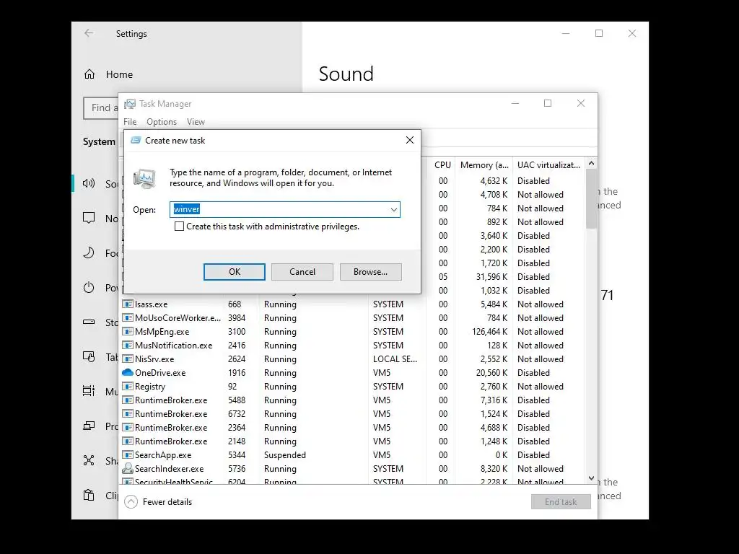739x554 pixels.
Task: Click the MsMpEng.exe process icon
Action: click(x=128, y=331)
